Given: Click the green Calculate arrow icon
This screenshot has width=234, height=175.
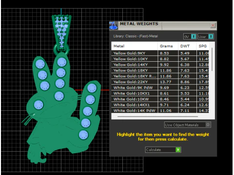Looking at the screenshot, I should (x=178, y=150).
